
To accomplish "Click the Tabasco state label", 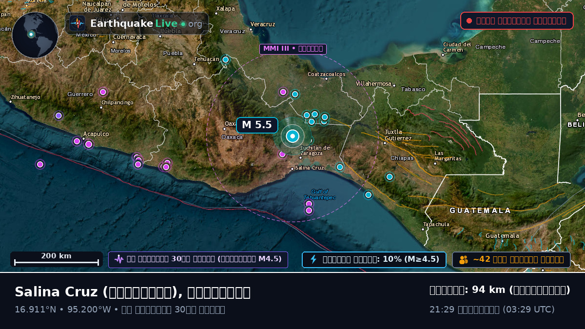I will (413, 89).
